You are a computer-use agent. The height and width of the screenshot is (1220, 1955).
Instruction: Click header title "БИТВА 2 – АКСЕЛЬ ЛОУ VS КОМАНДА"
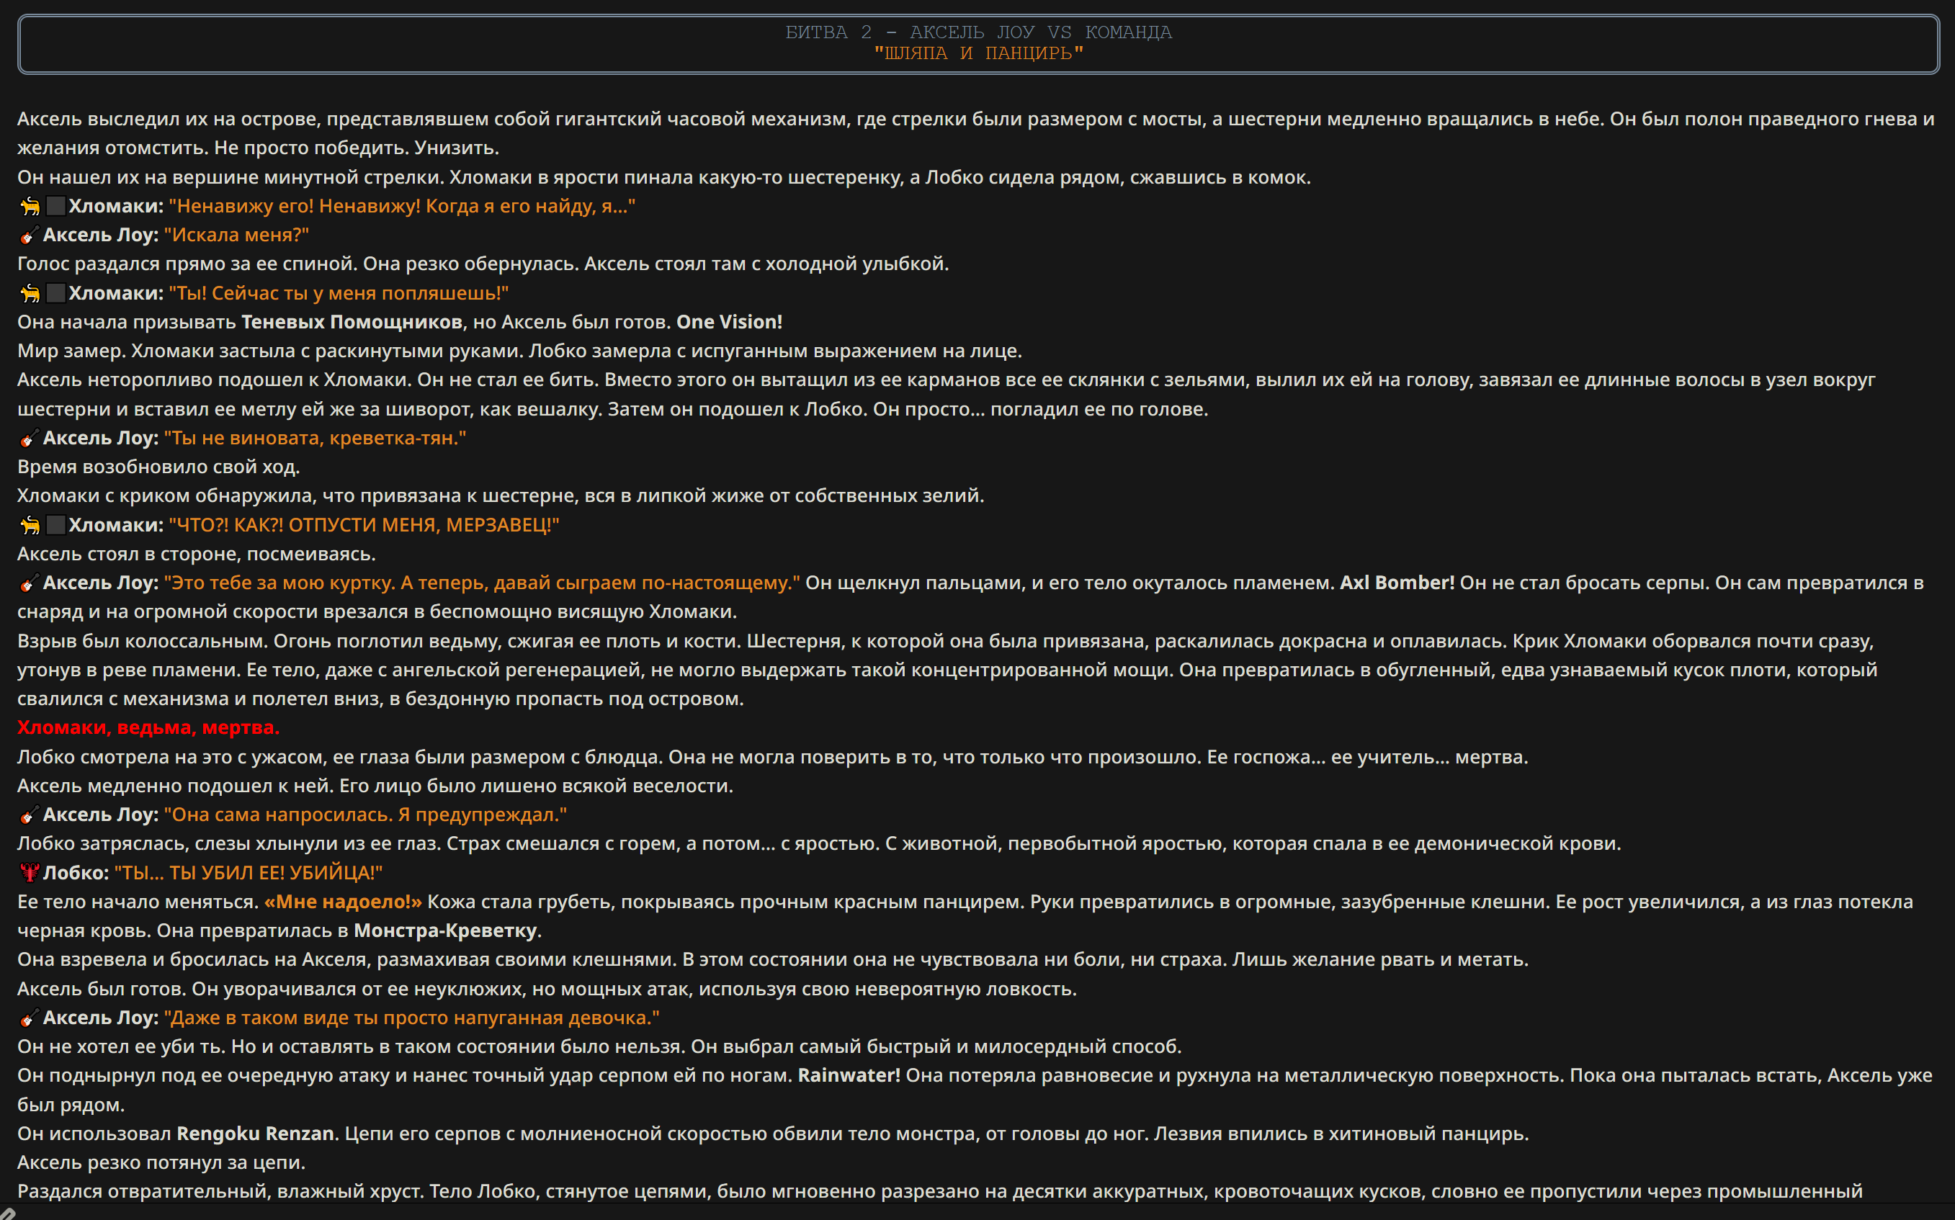point(978,32)
